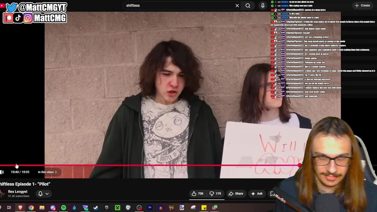Screen dimensions: 377x212
Task: Clear the YouTube search box with the X
Action: coord(237,6)
